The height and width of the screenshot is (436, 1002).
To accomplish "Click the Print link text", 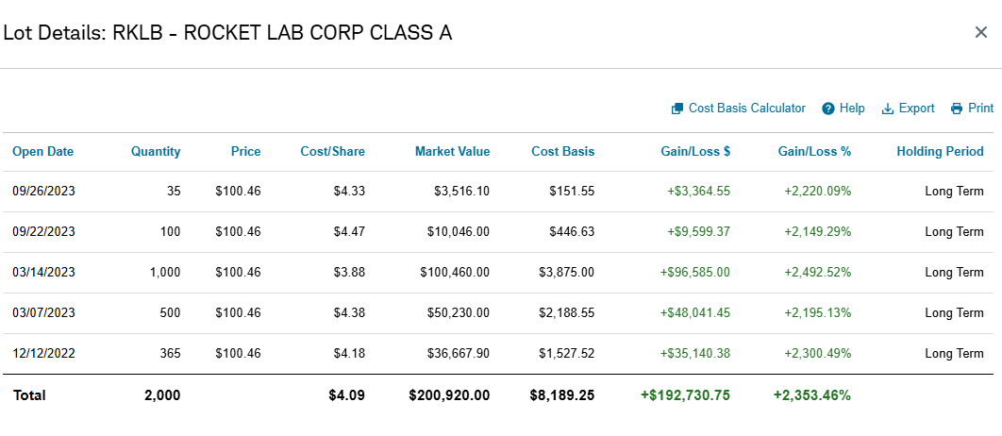I will pyautogui.click(x=981, y=108).
